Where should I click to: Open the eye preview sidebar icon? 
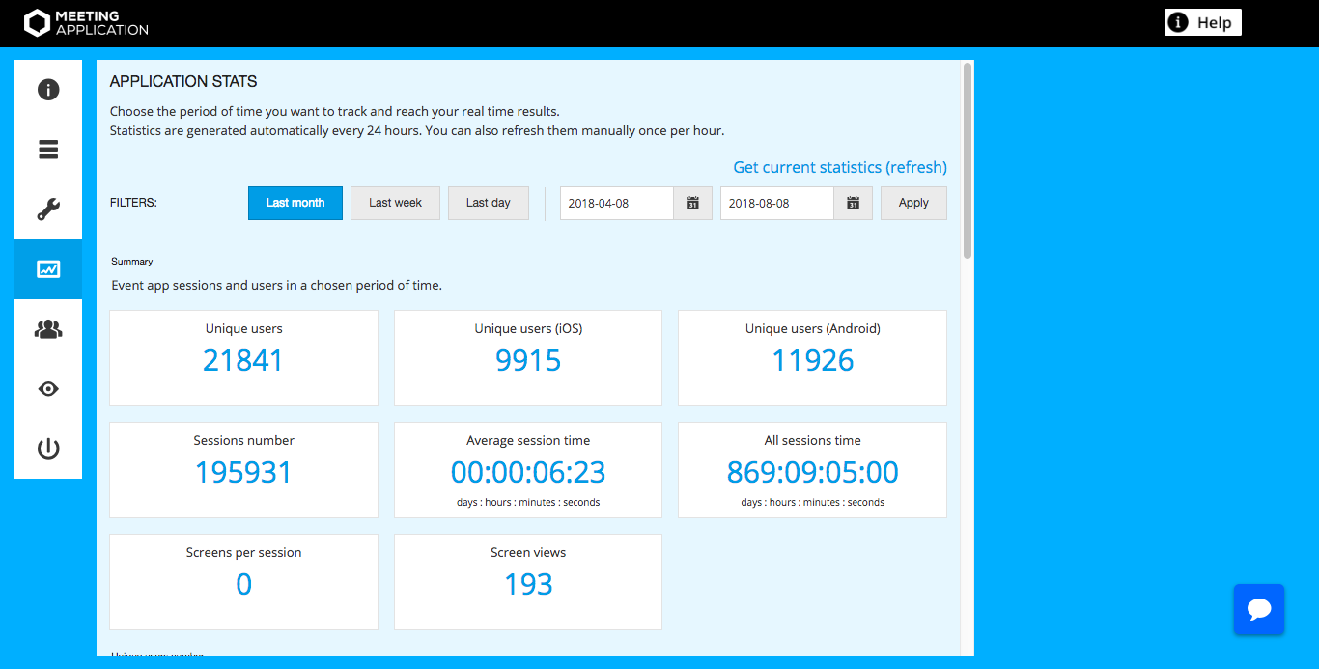click(x=48, y=389)
